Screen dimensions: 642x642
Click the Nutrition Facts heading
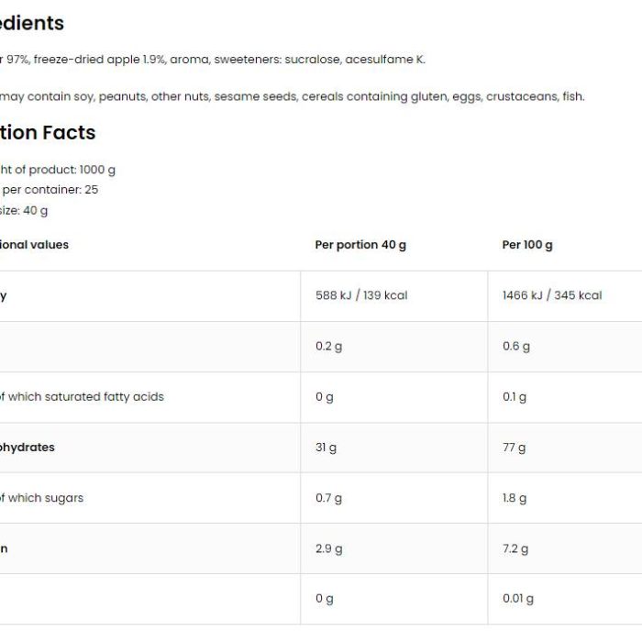[48, 133]
